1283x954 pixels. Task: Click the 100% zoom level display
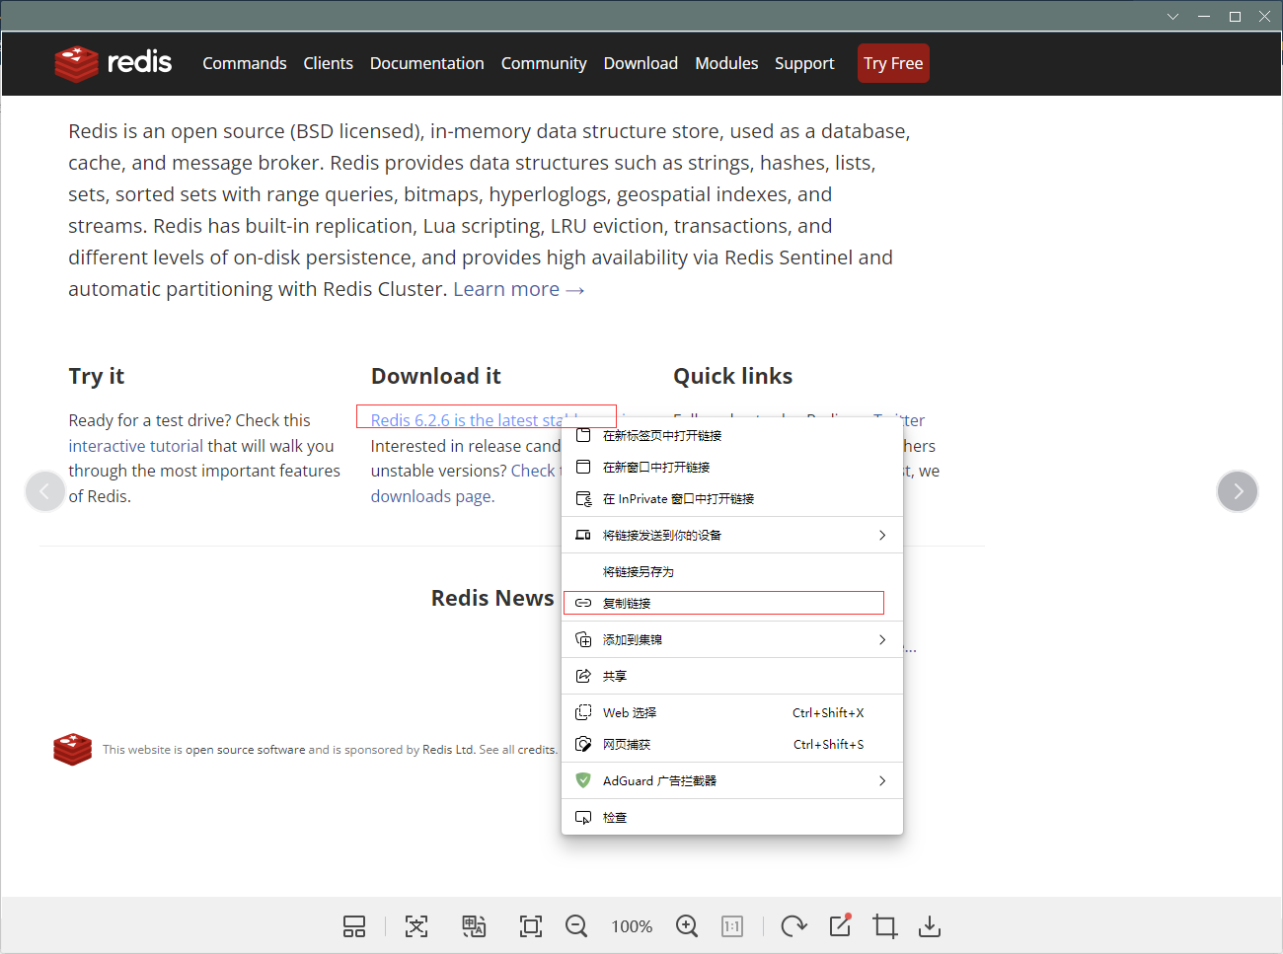click(632, 926)
